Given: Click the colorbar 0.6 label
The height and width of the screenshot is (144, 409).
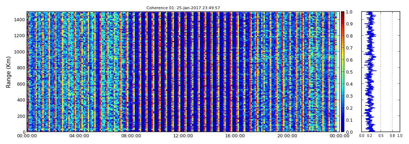Looking at the screenshot, I should click(349, 60).
